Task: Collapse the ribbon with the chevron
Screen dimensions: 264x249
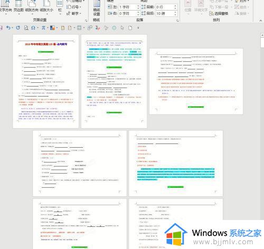Action: [261, 21]
